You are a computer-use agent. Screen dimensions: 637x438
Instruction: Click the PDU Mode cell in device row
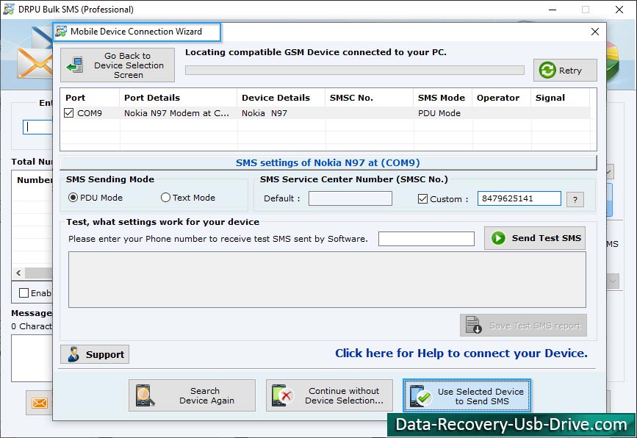pyautogui.click(x=443, y=113)
